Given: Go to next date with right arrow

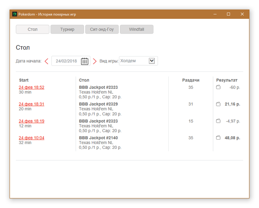Looking at the screenshot, I should coord(94,61).
